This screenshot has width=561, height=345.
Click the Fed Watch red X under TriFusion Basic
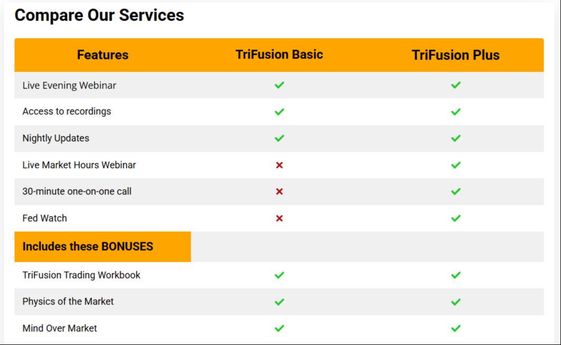click(279, 218)
